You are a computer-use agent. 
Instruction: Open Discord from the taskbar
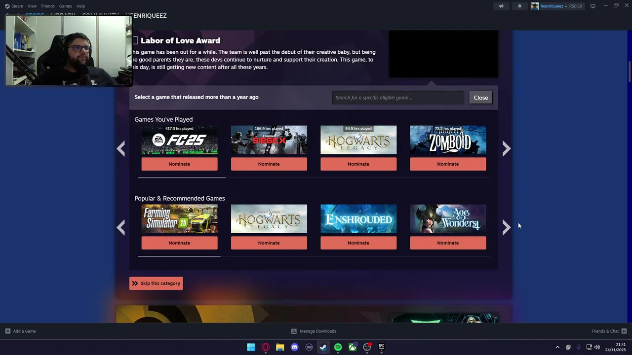tap(295, 347)
